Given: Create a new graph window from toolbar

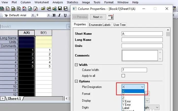Looking at the screenshot, I should [x=8, y=9].
